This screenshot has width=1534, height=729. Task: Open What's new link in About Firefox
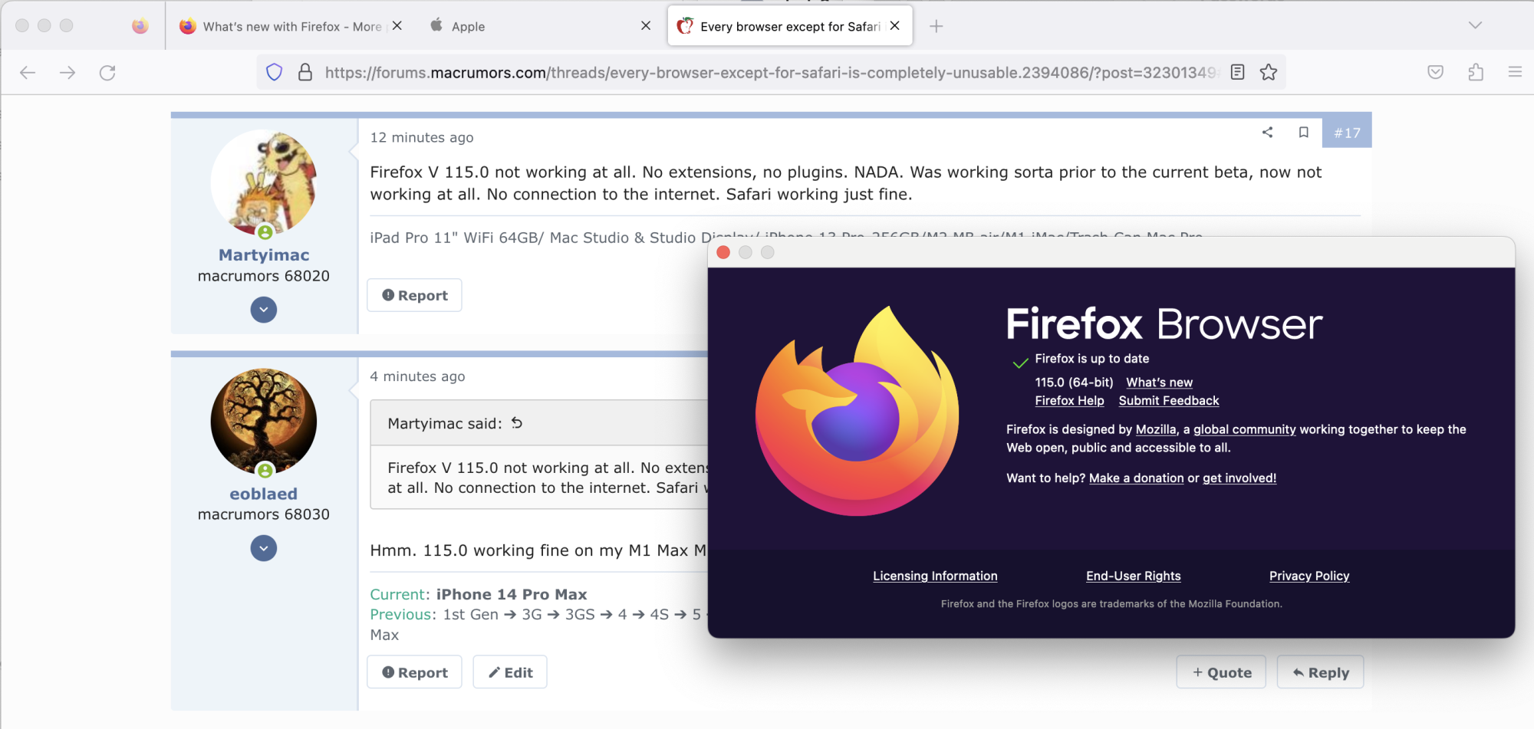pos(1160,383)
